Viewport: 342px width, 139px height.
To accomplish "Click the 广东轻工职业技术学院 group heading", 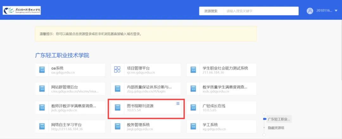I will pos(62,55).
